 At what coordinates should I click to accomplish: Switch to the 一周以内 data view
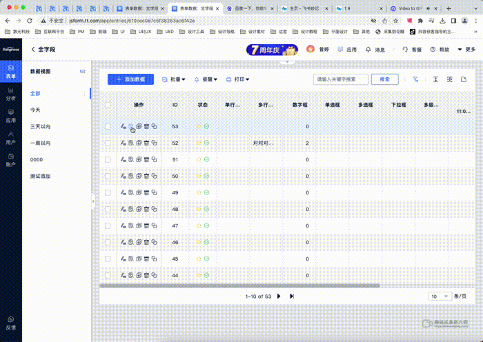pyautogui.click(x=40, y=143)
